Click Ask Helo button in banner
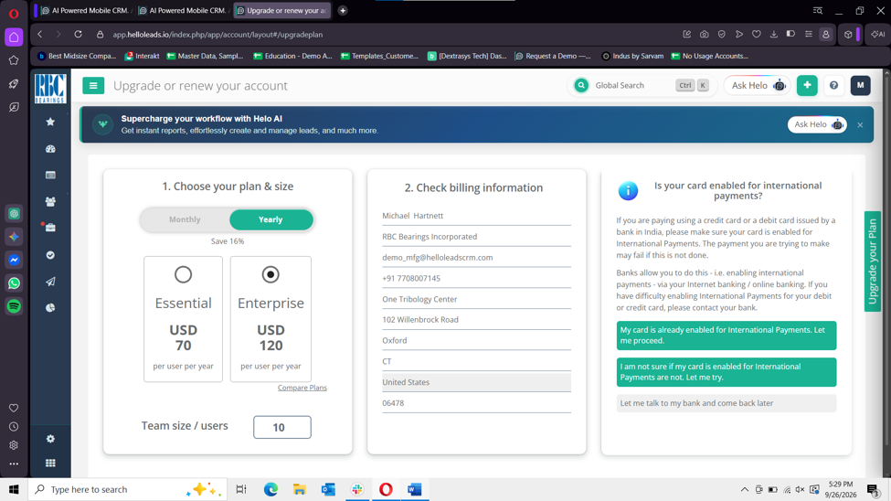This screenshot has width=891, height=501. (x=817, y=124)
